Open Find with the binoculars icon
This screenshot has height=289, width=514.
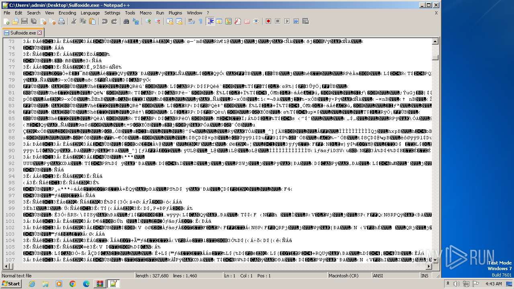click(x=126, y=21)
